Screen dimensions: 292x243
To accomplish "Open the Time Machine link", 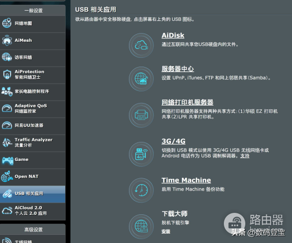I will pyautogui.click(x=186, y=180).
